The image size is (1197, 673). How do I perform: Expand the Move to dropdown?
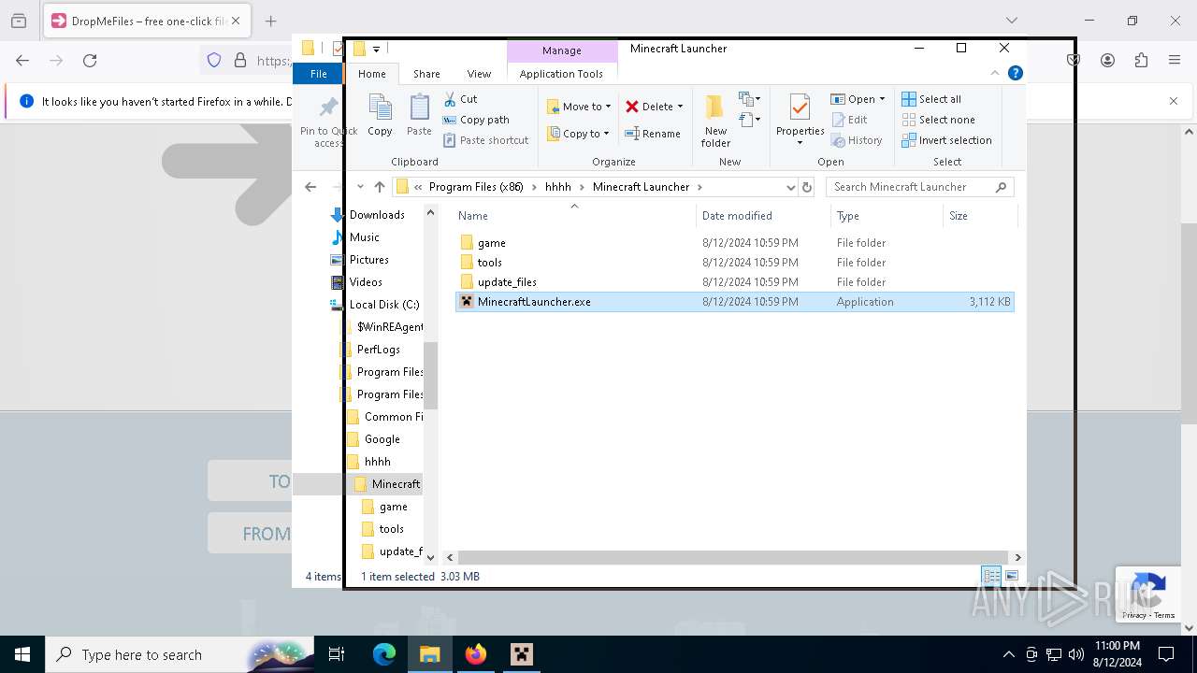click(608, 107)
